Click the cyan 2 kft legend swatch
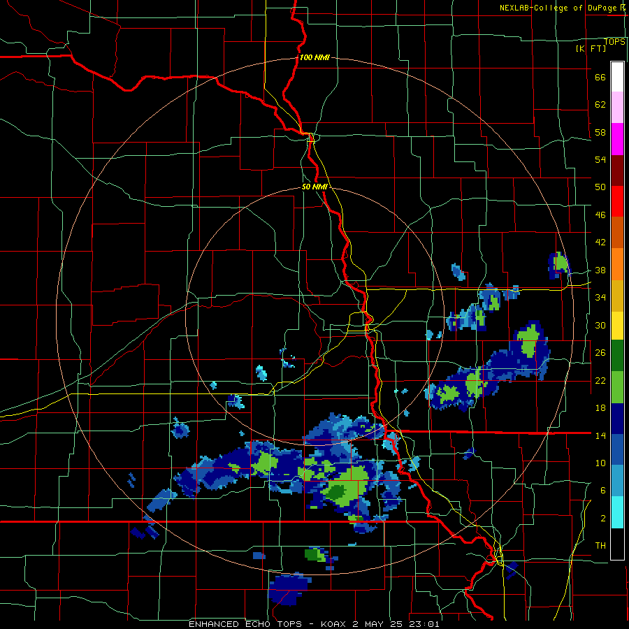The height and width of the screenshot is (629, 629). point(617,513)
